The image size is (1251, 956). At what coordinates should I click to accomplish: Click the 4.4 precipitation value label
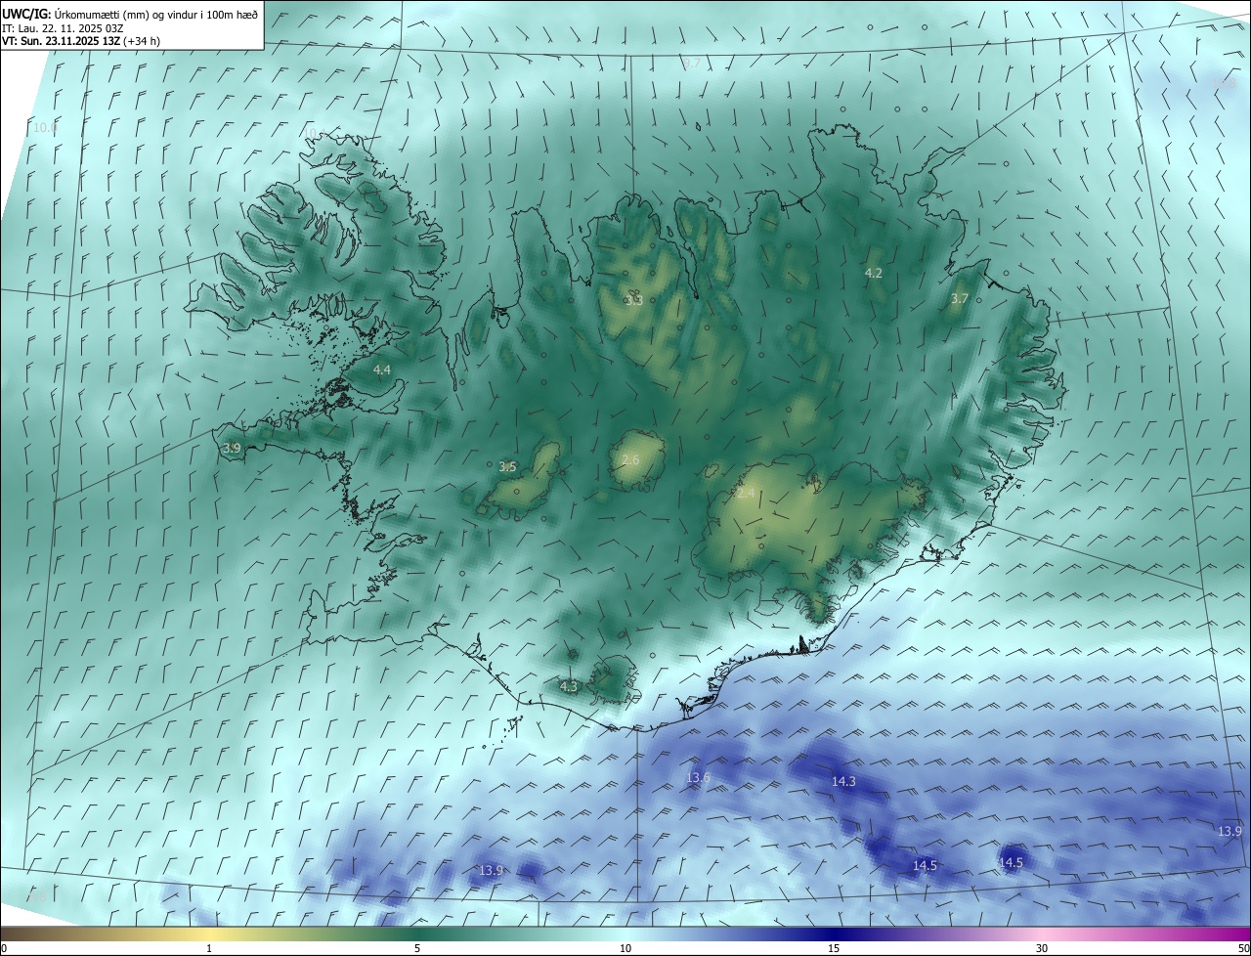coord(382,369)
